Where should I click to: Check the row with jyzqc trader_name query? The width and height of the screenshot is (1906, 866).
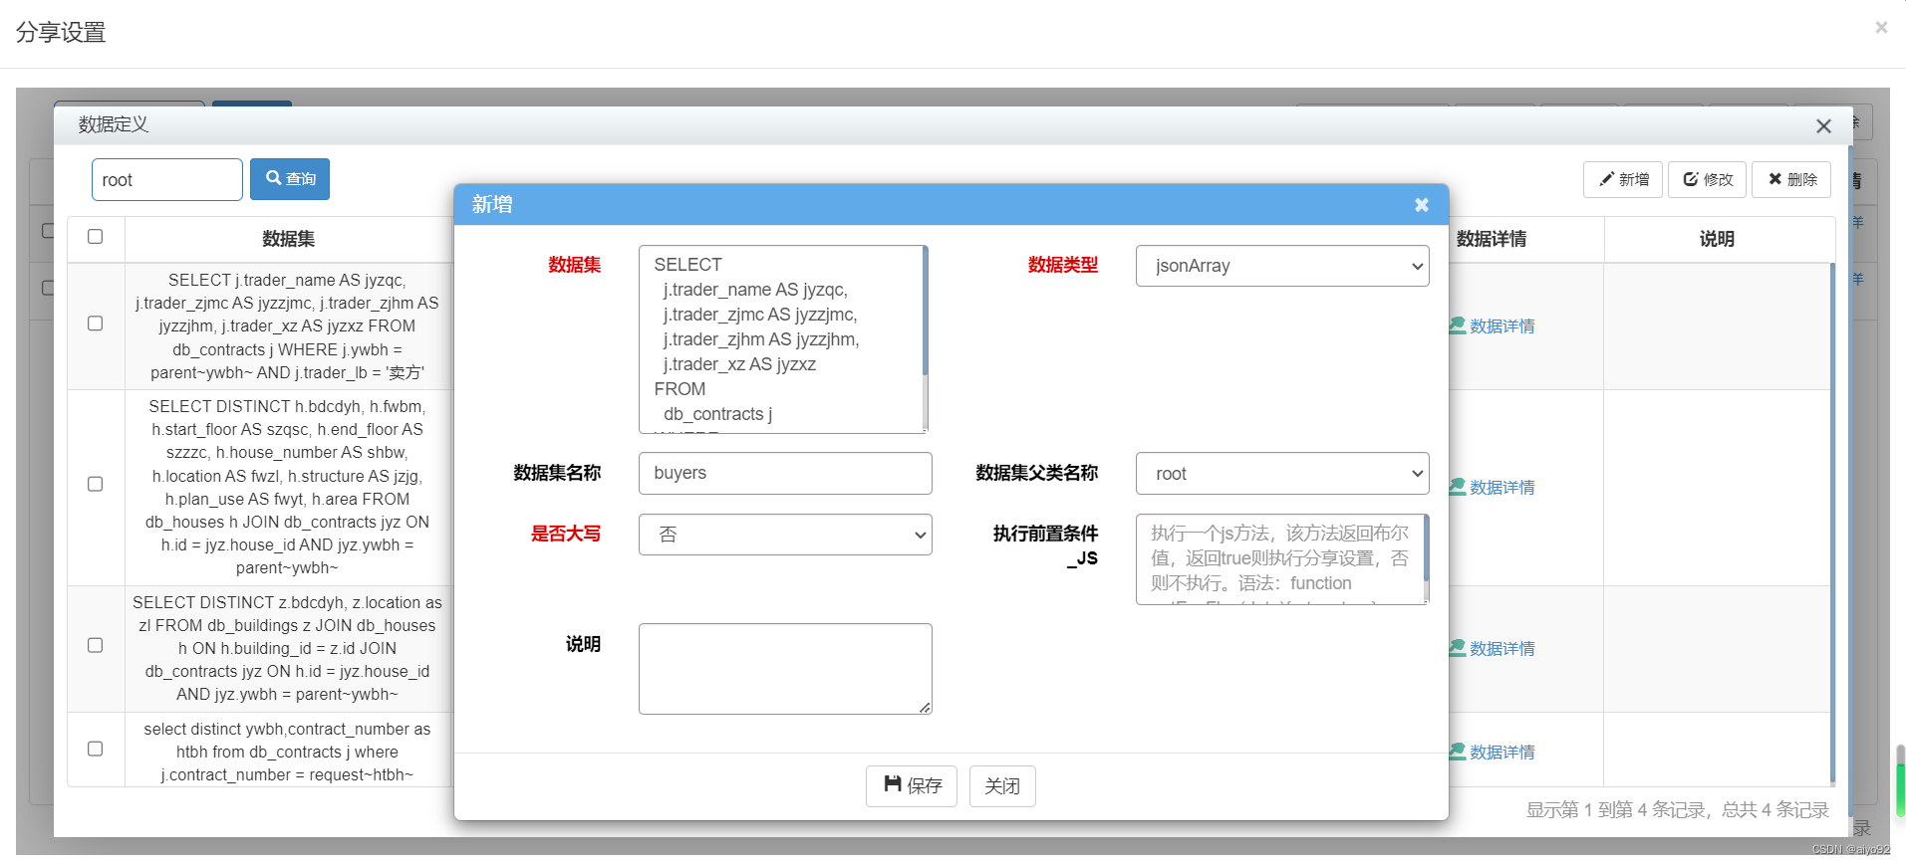(96, 324)
